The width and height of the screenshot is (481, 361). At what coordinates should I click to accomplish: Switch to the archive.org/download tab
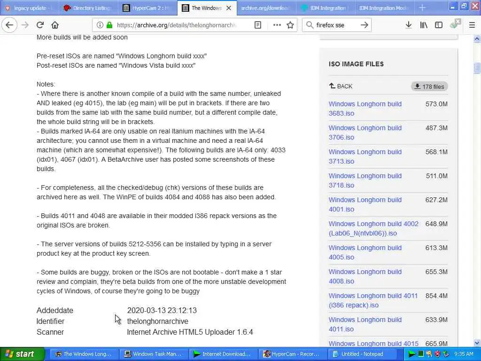266,8
